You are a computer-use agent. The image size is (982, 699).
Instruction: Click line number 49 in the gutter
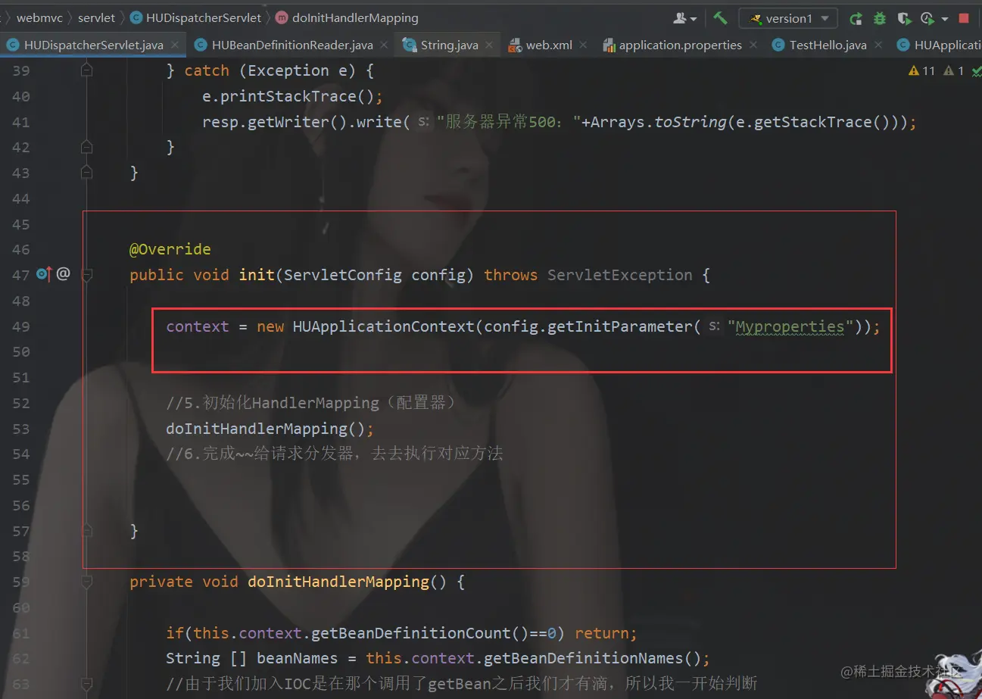[x=21, y=326]
